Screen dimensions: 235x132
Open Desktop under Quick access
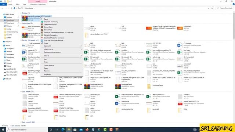point(9,17)
